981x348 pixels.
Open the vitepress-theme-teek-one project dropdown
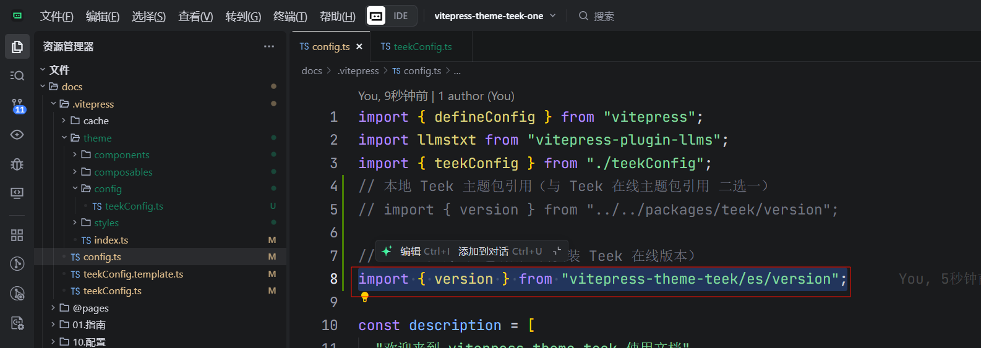(x=495, y=16)
